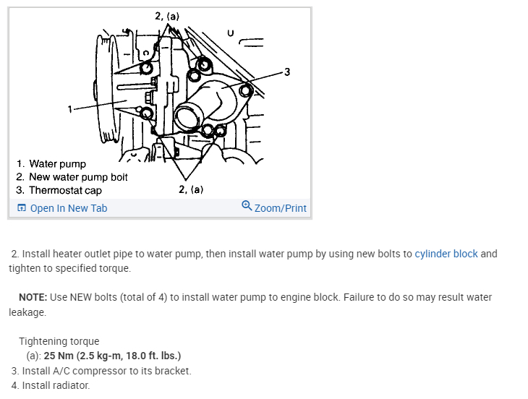528x399 pixels.
Task: Click the "Tightening torque" heading text
Action: (x=59, y=341)
